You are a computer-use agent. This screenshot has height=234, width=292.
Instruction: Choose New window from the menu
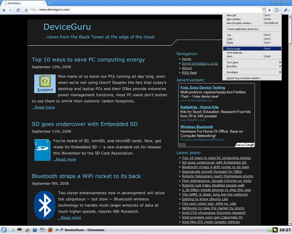252,19
